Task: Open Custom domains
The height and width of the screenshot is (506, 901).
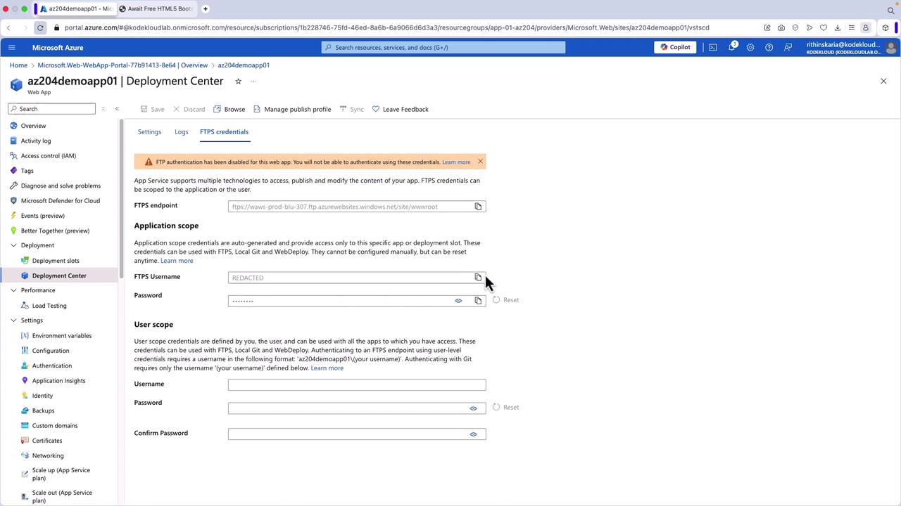Action: [55, 425]
